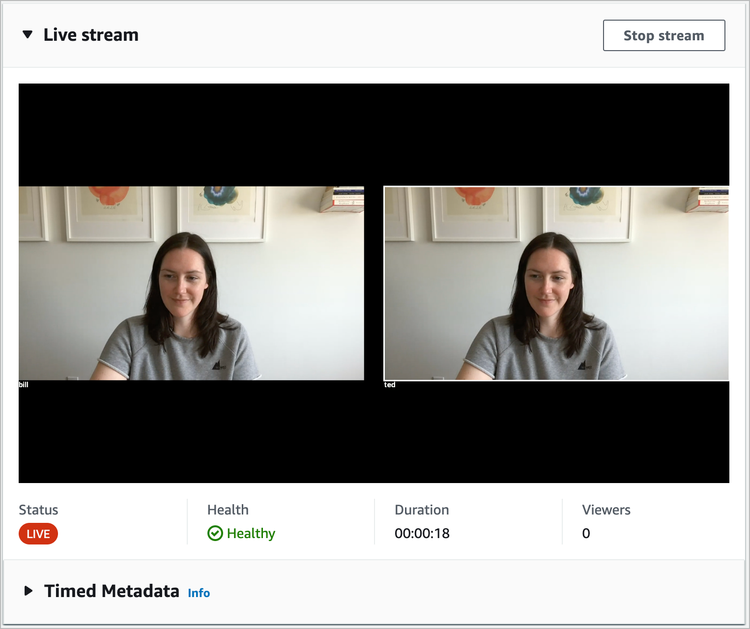The height and width of the screenshot is (629, 750).
Task: Click the red LIVE status badge
Action: click(x=38, y=534)
